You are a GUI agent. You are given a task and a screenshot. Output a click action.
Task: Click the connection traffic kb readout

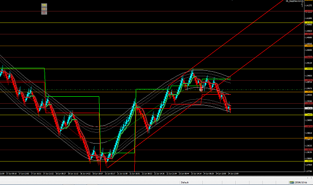point(301,183)
